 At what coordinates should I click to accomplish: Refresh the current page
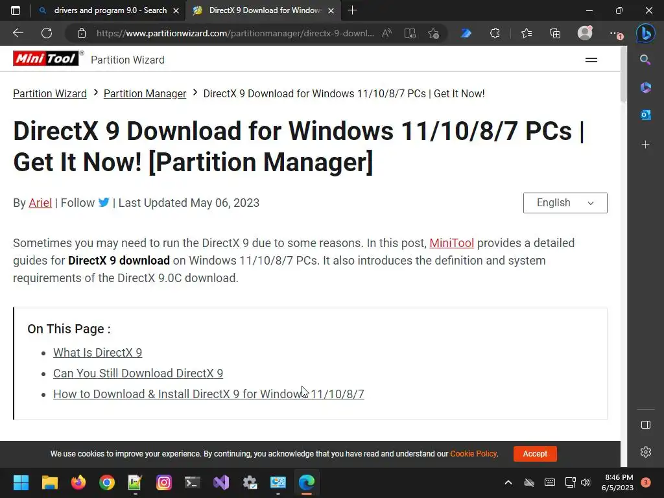[47, 33]
